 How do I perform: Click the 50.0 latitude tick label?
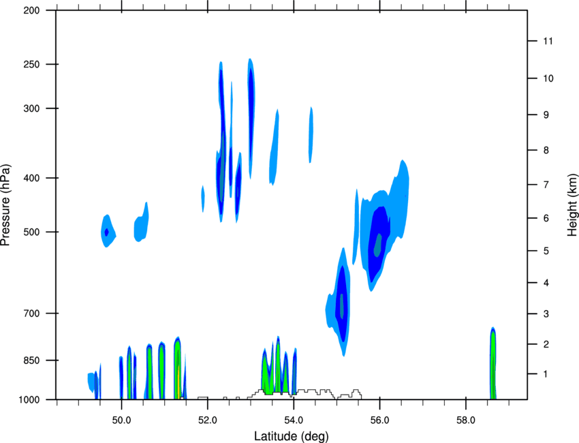pyautogui.click(x=121, y=421)
